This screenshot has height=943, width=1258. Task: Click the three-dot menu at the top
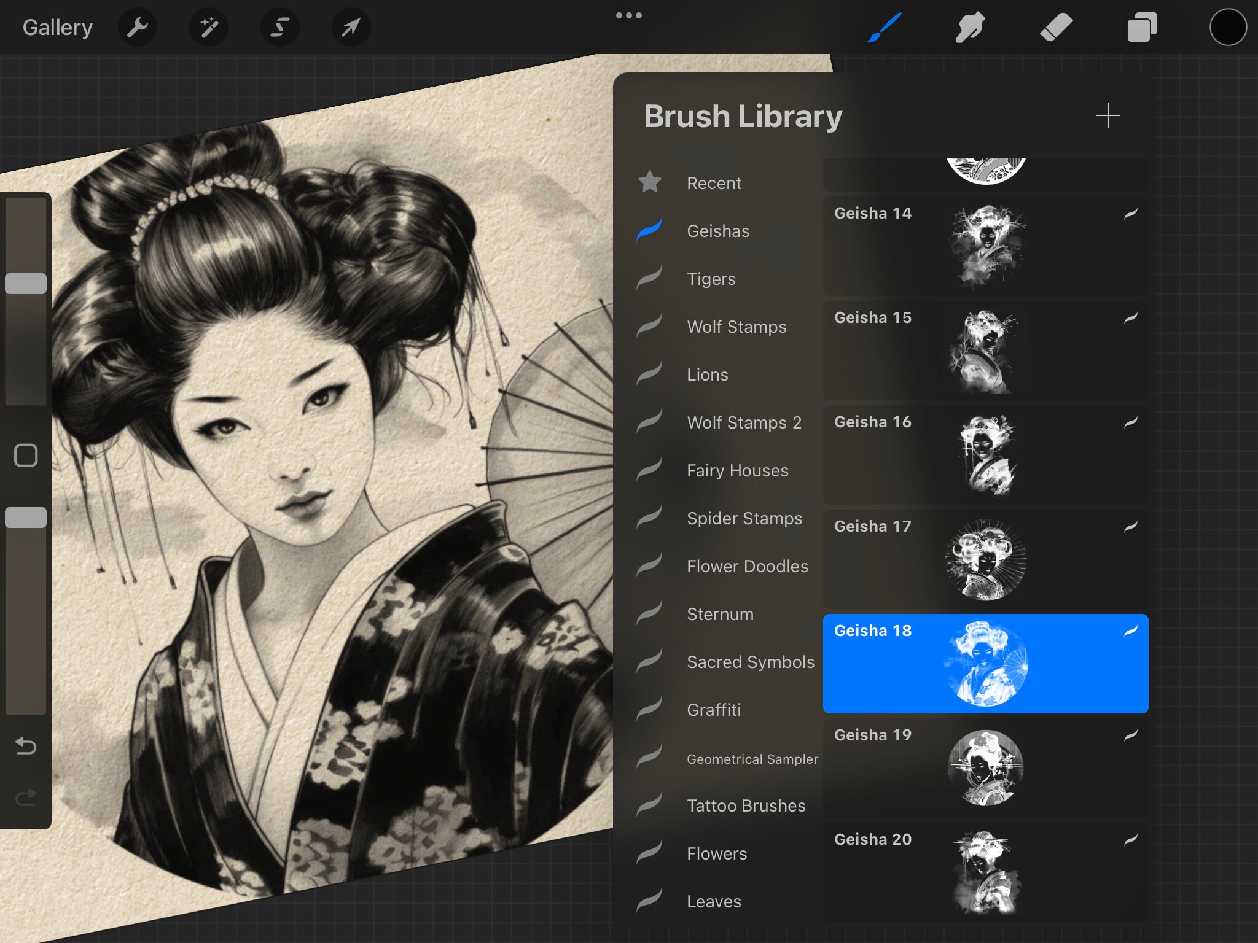[x=629, y=15]
